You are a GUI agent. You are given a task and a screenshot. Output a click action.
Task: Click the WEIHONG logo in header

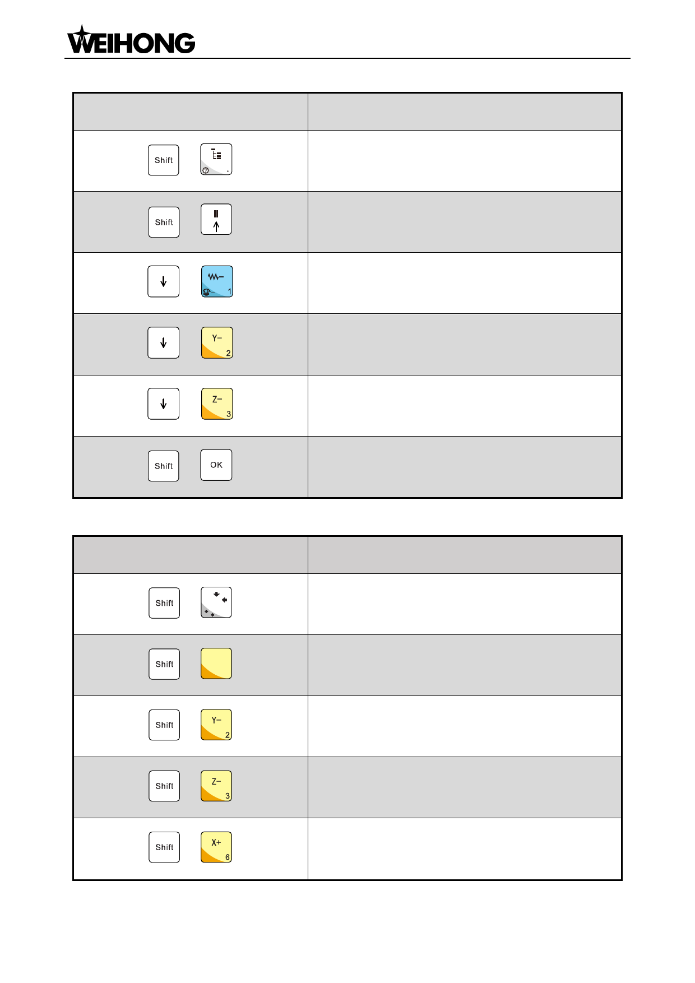pyautogui.click(x=131, y=40)
